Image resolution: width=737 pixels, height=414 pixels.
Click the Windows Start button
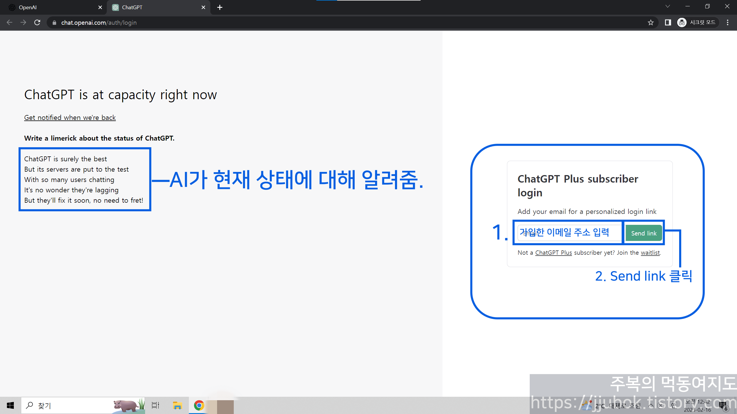click(x=10, y=405)
